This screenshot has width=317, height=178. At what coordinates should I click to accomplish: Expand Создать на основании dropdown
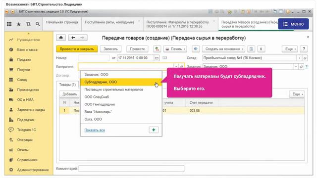click(x=223, y=49)
